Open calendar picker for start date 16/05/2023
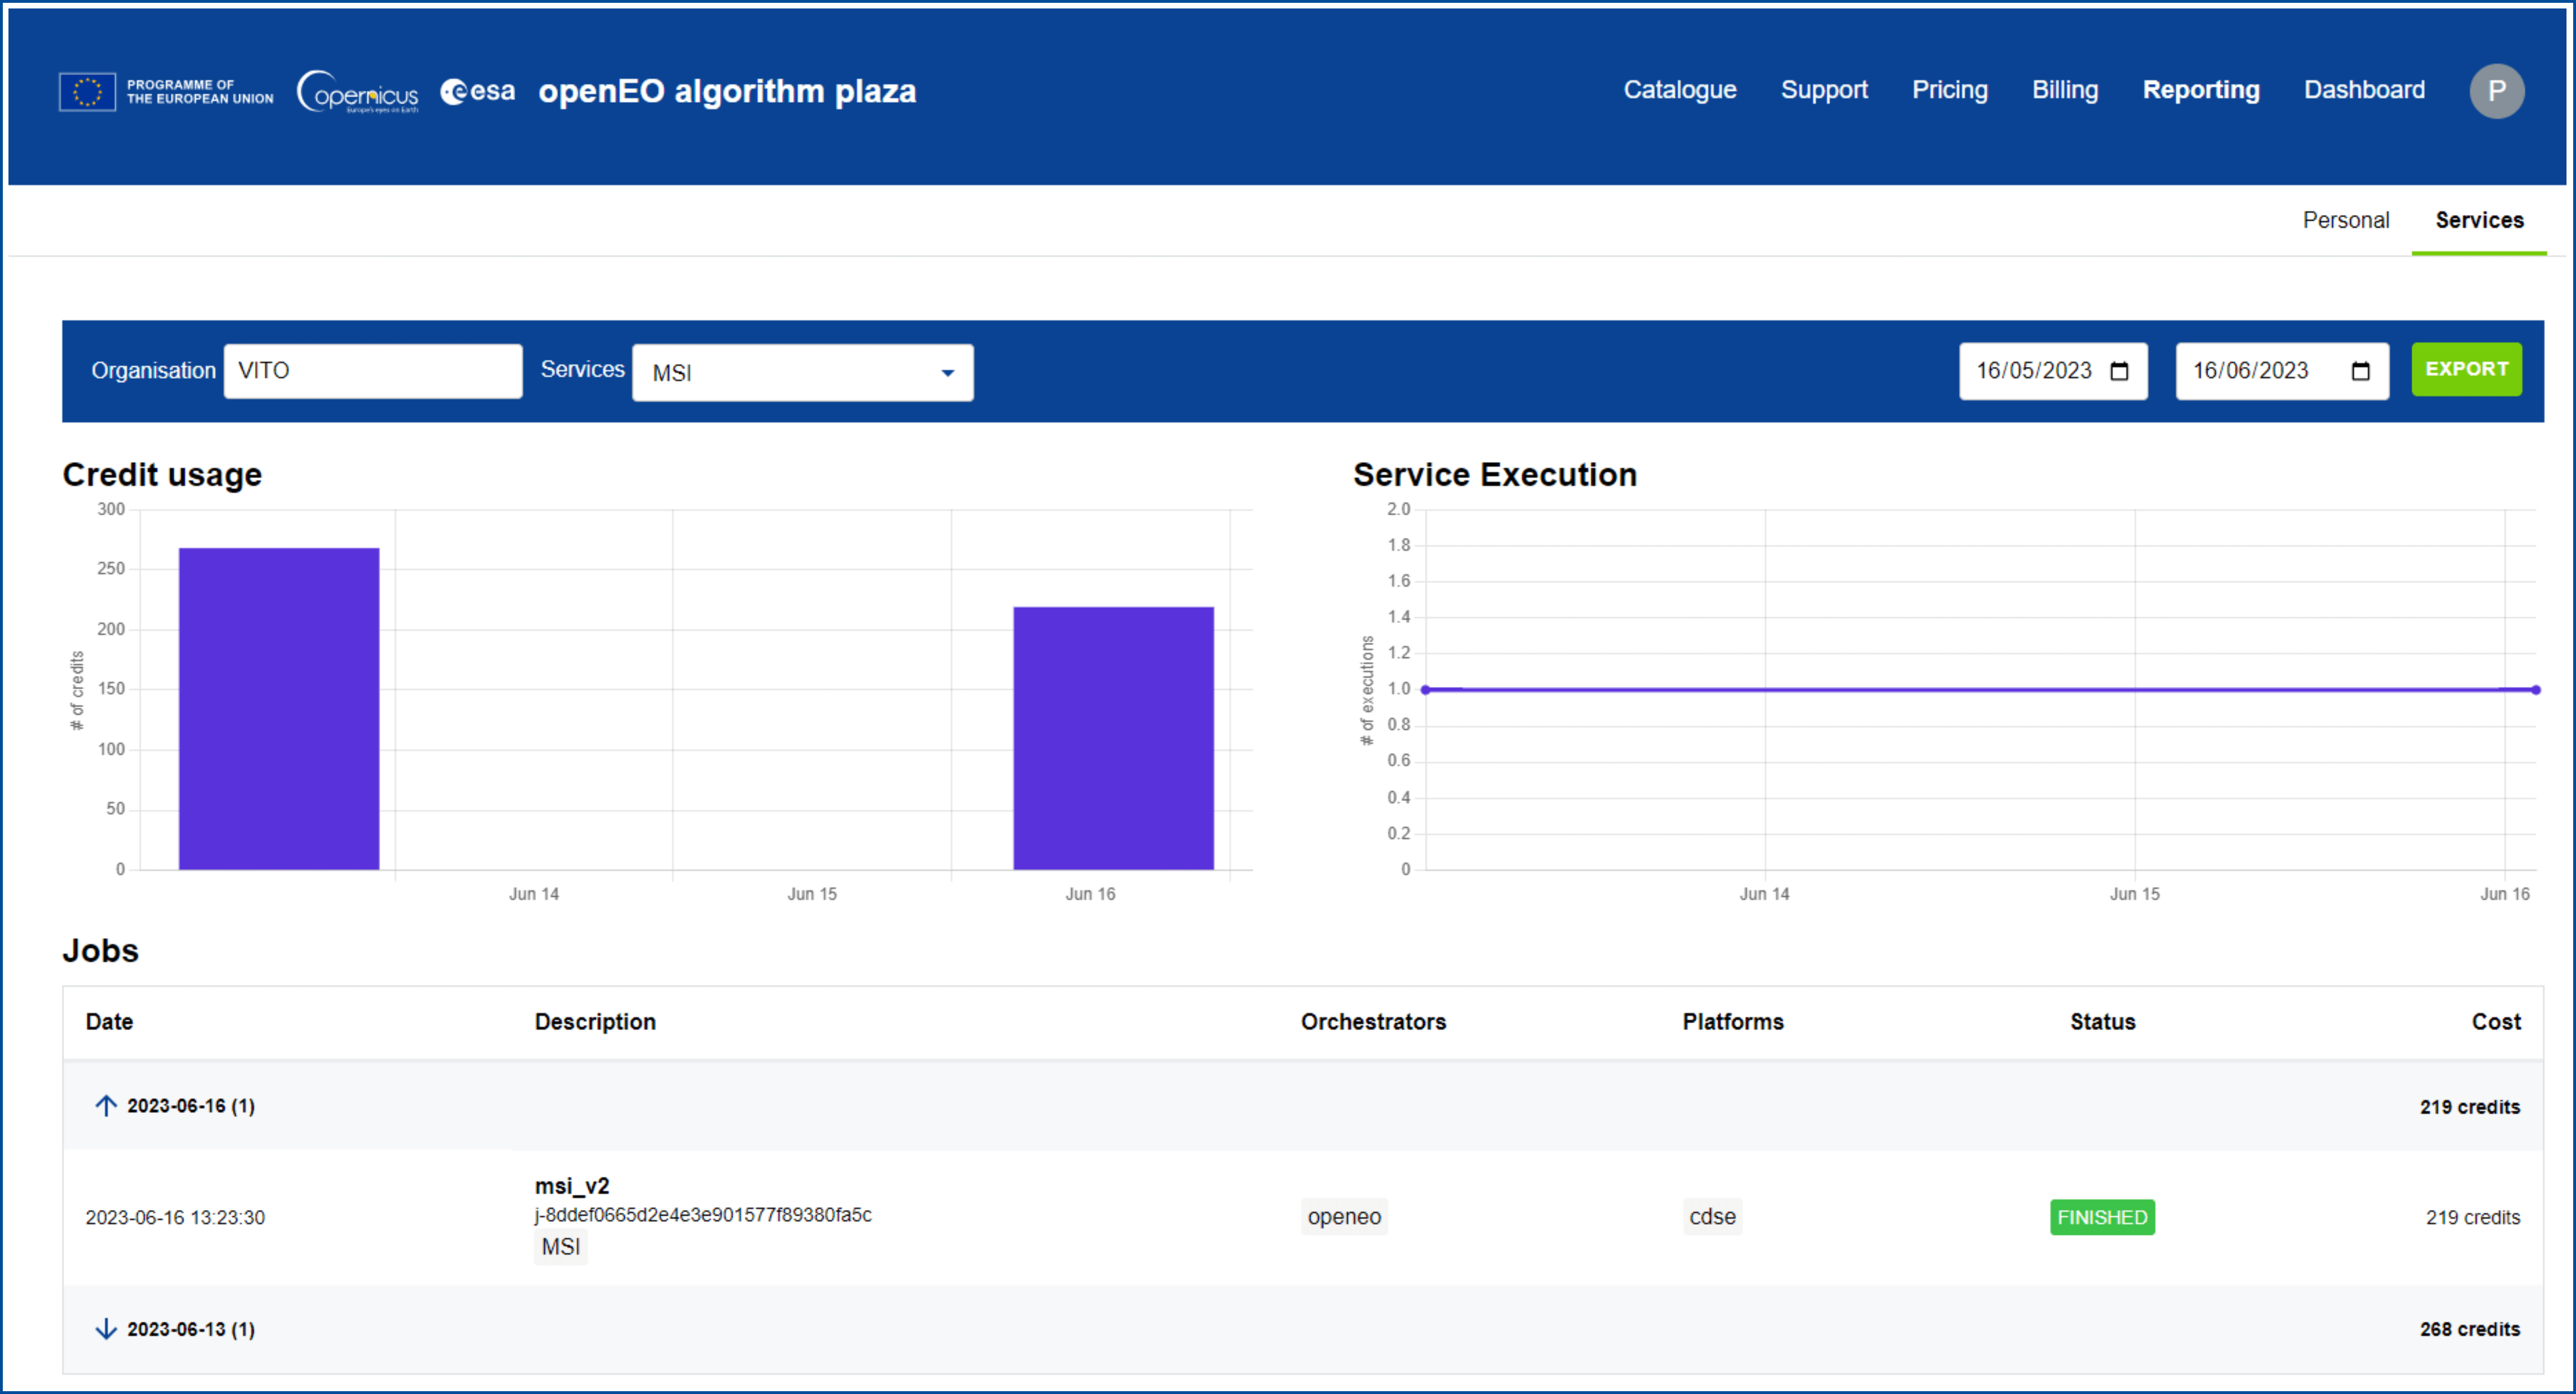 coord(2119,371)
